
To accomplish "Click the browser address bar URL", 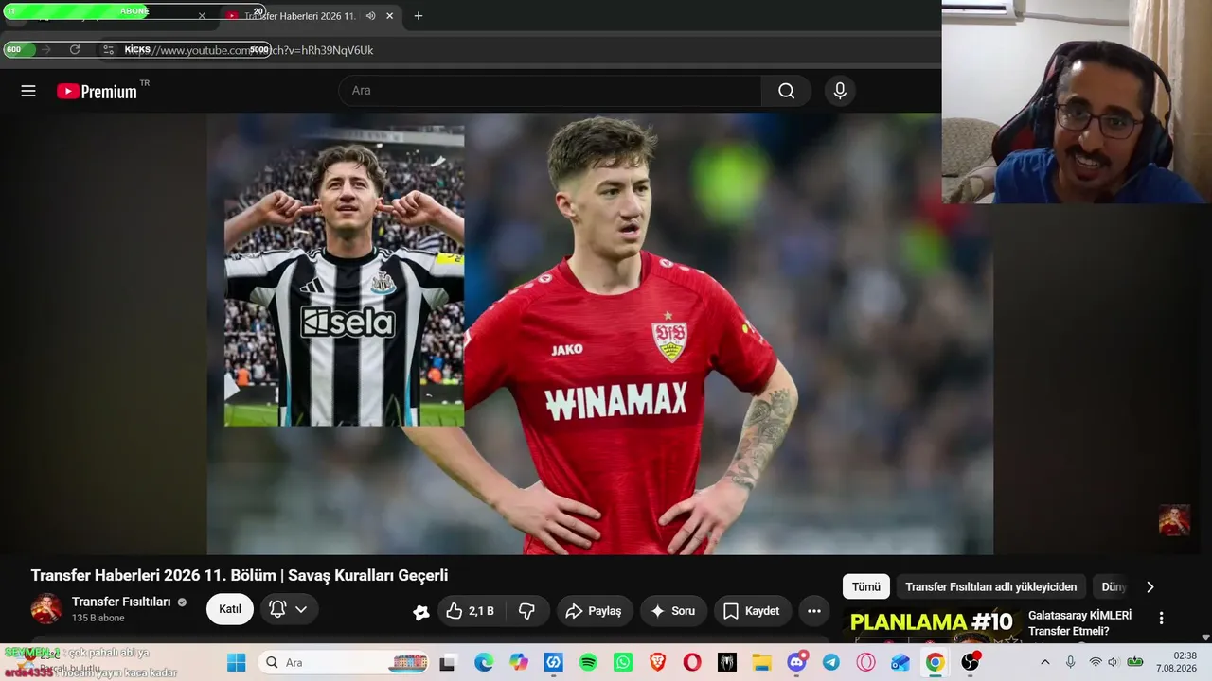I will point(251,50).
